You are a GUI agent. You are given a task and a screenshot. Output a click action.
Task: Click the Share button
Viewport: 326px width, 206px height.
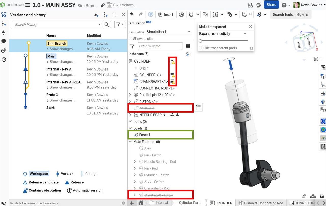pos(271,5)
